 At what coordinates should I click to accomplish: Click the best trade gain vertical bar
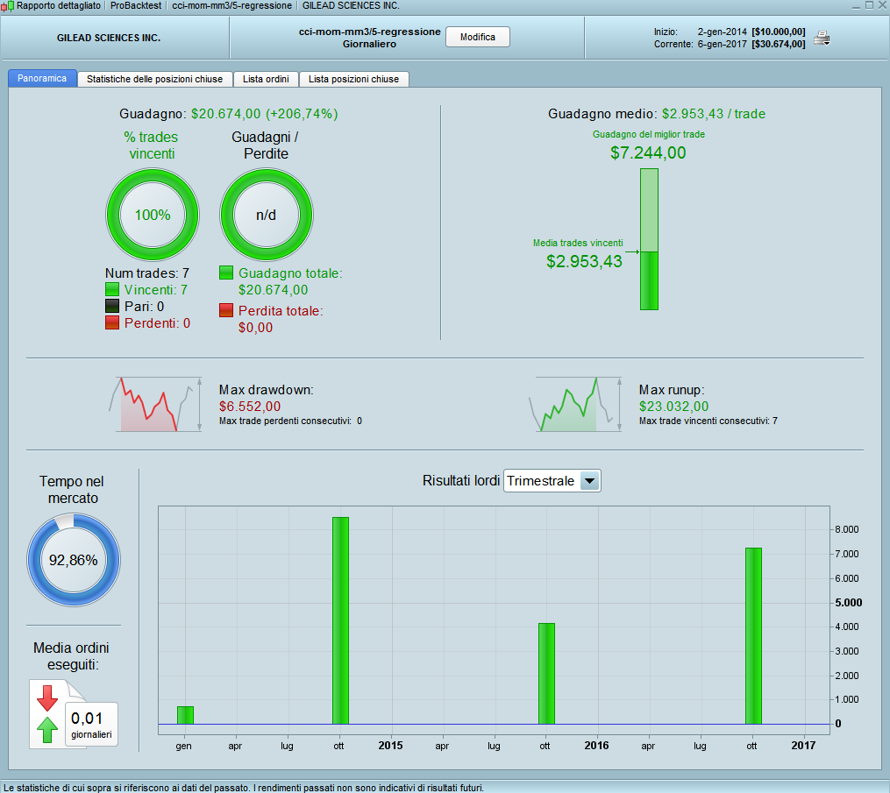click(650, 239)
